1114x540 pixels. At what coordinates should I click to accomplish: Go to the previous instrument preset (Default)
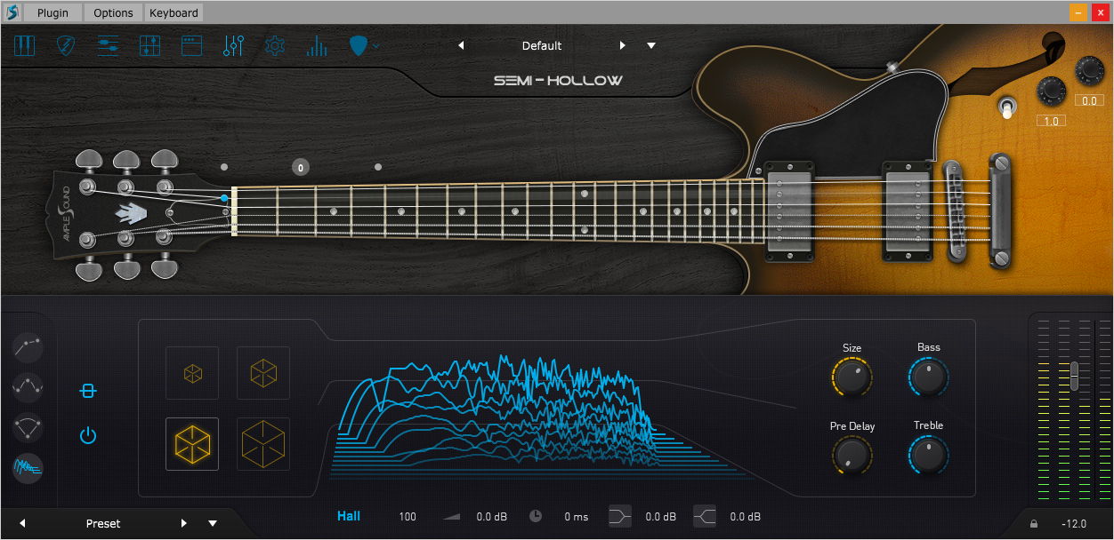tap(461, 45)
